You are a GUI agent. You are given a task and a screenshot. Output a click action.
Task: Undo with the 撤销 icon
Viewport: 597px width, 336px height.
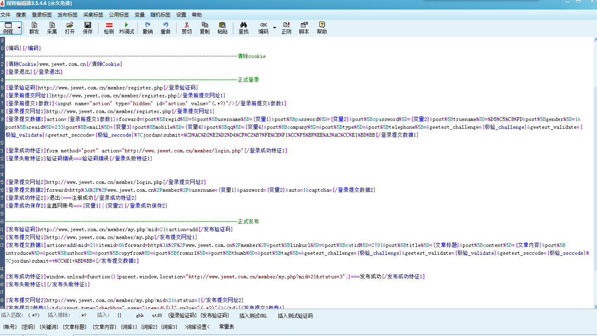click(148, 28)
